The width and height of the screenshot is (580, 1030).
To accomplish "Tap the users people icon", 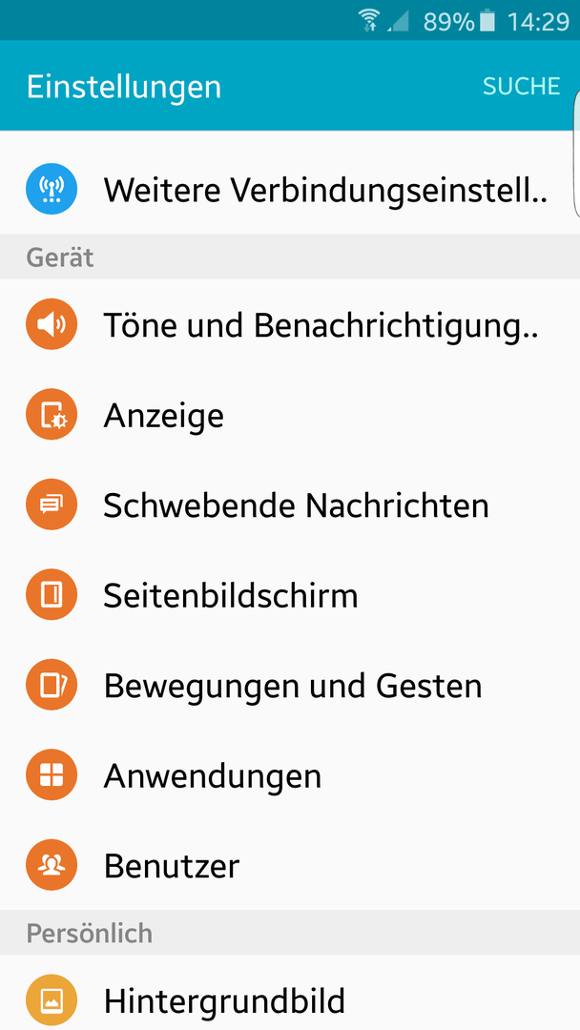I will (x=52, y=866).
